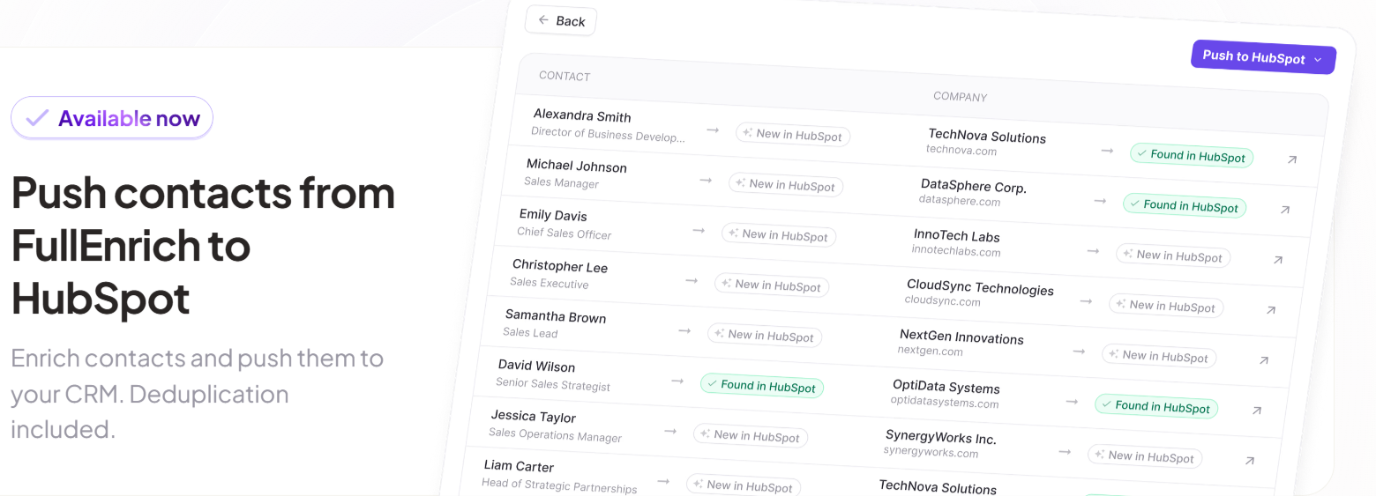The width and height of the screenshot is (1376, 496).
Task: Click the synergyworks.com domain text
Action: tap(931, 453)
